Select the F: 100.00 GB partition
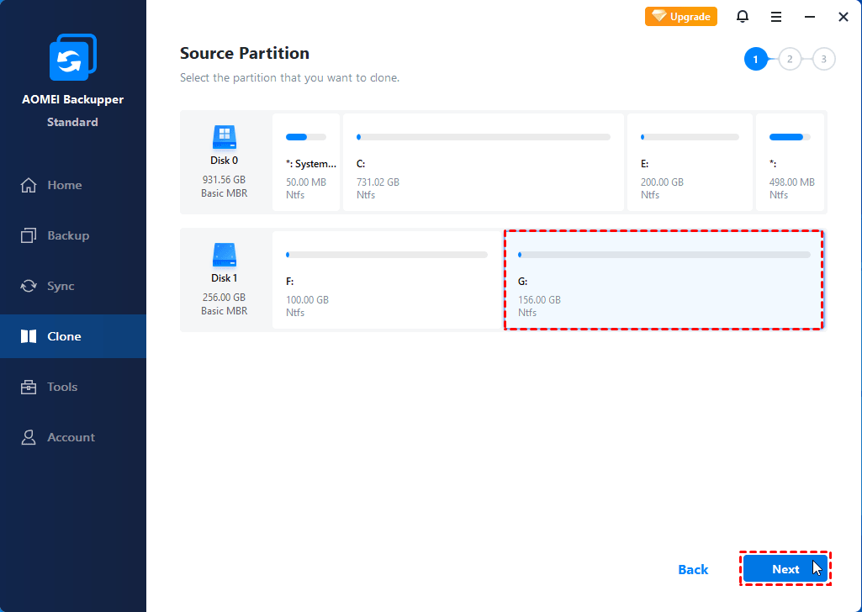 [387, 280]
